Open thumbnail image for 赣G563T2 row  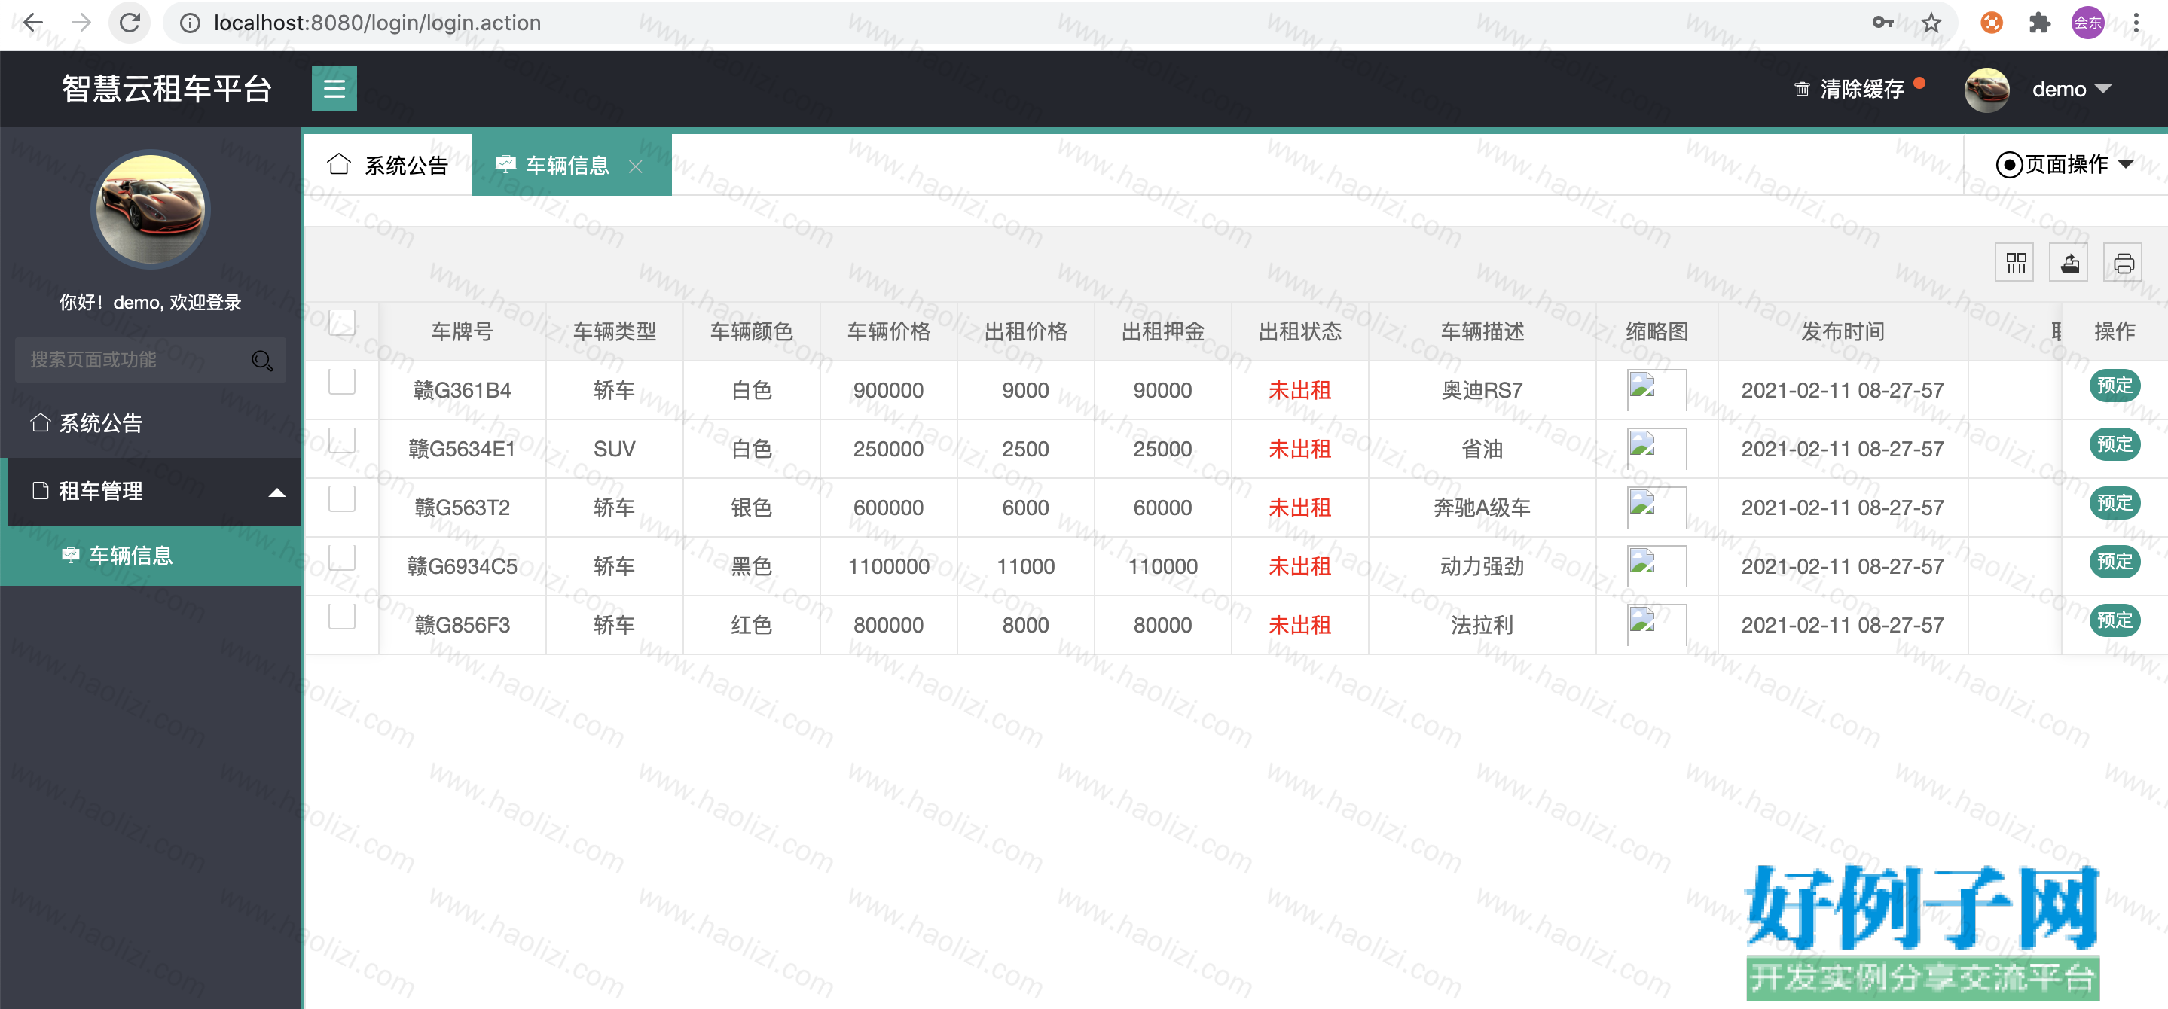coord(1656,508)
